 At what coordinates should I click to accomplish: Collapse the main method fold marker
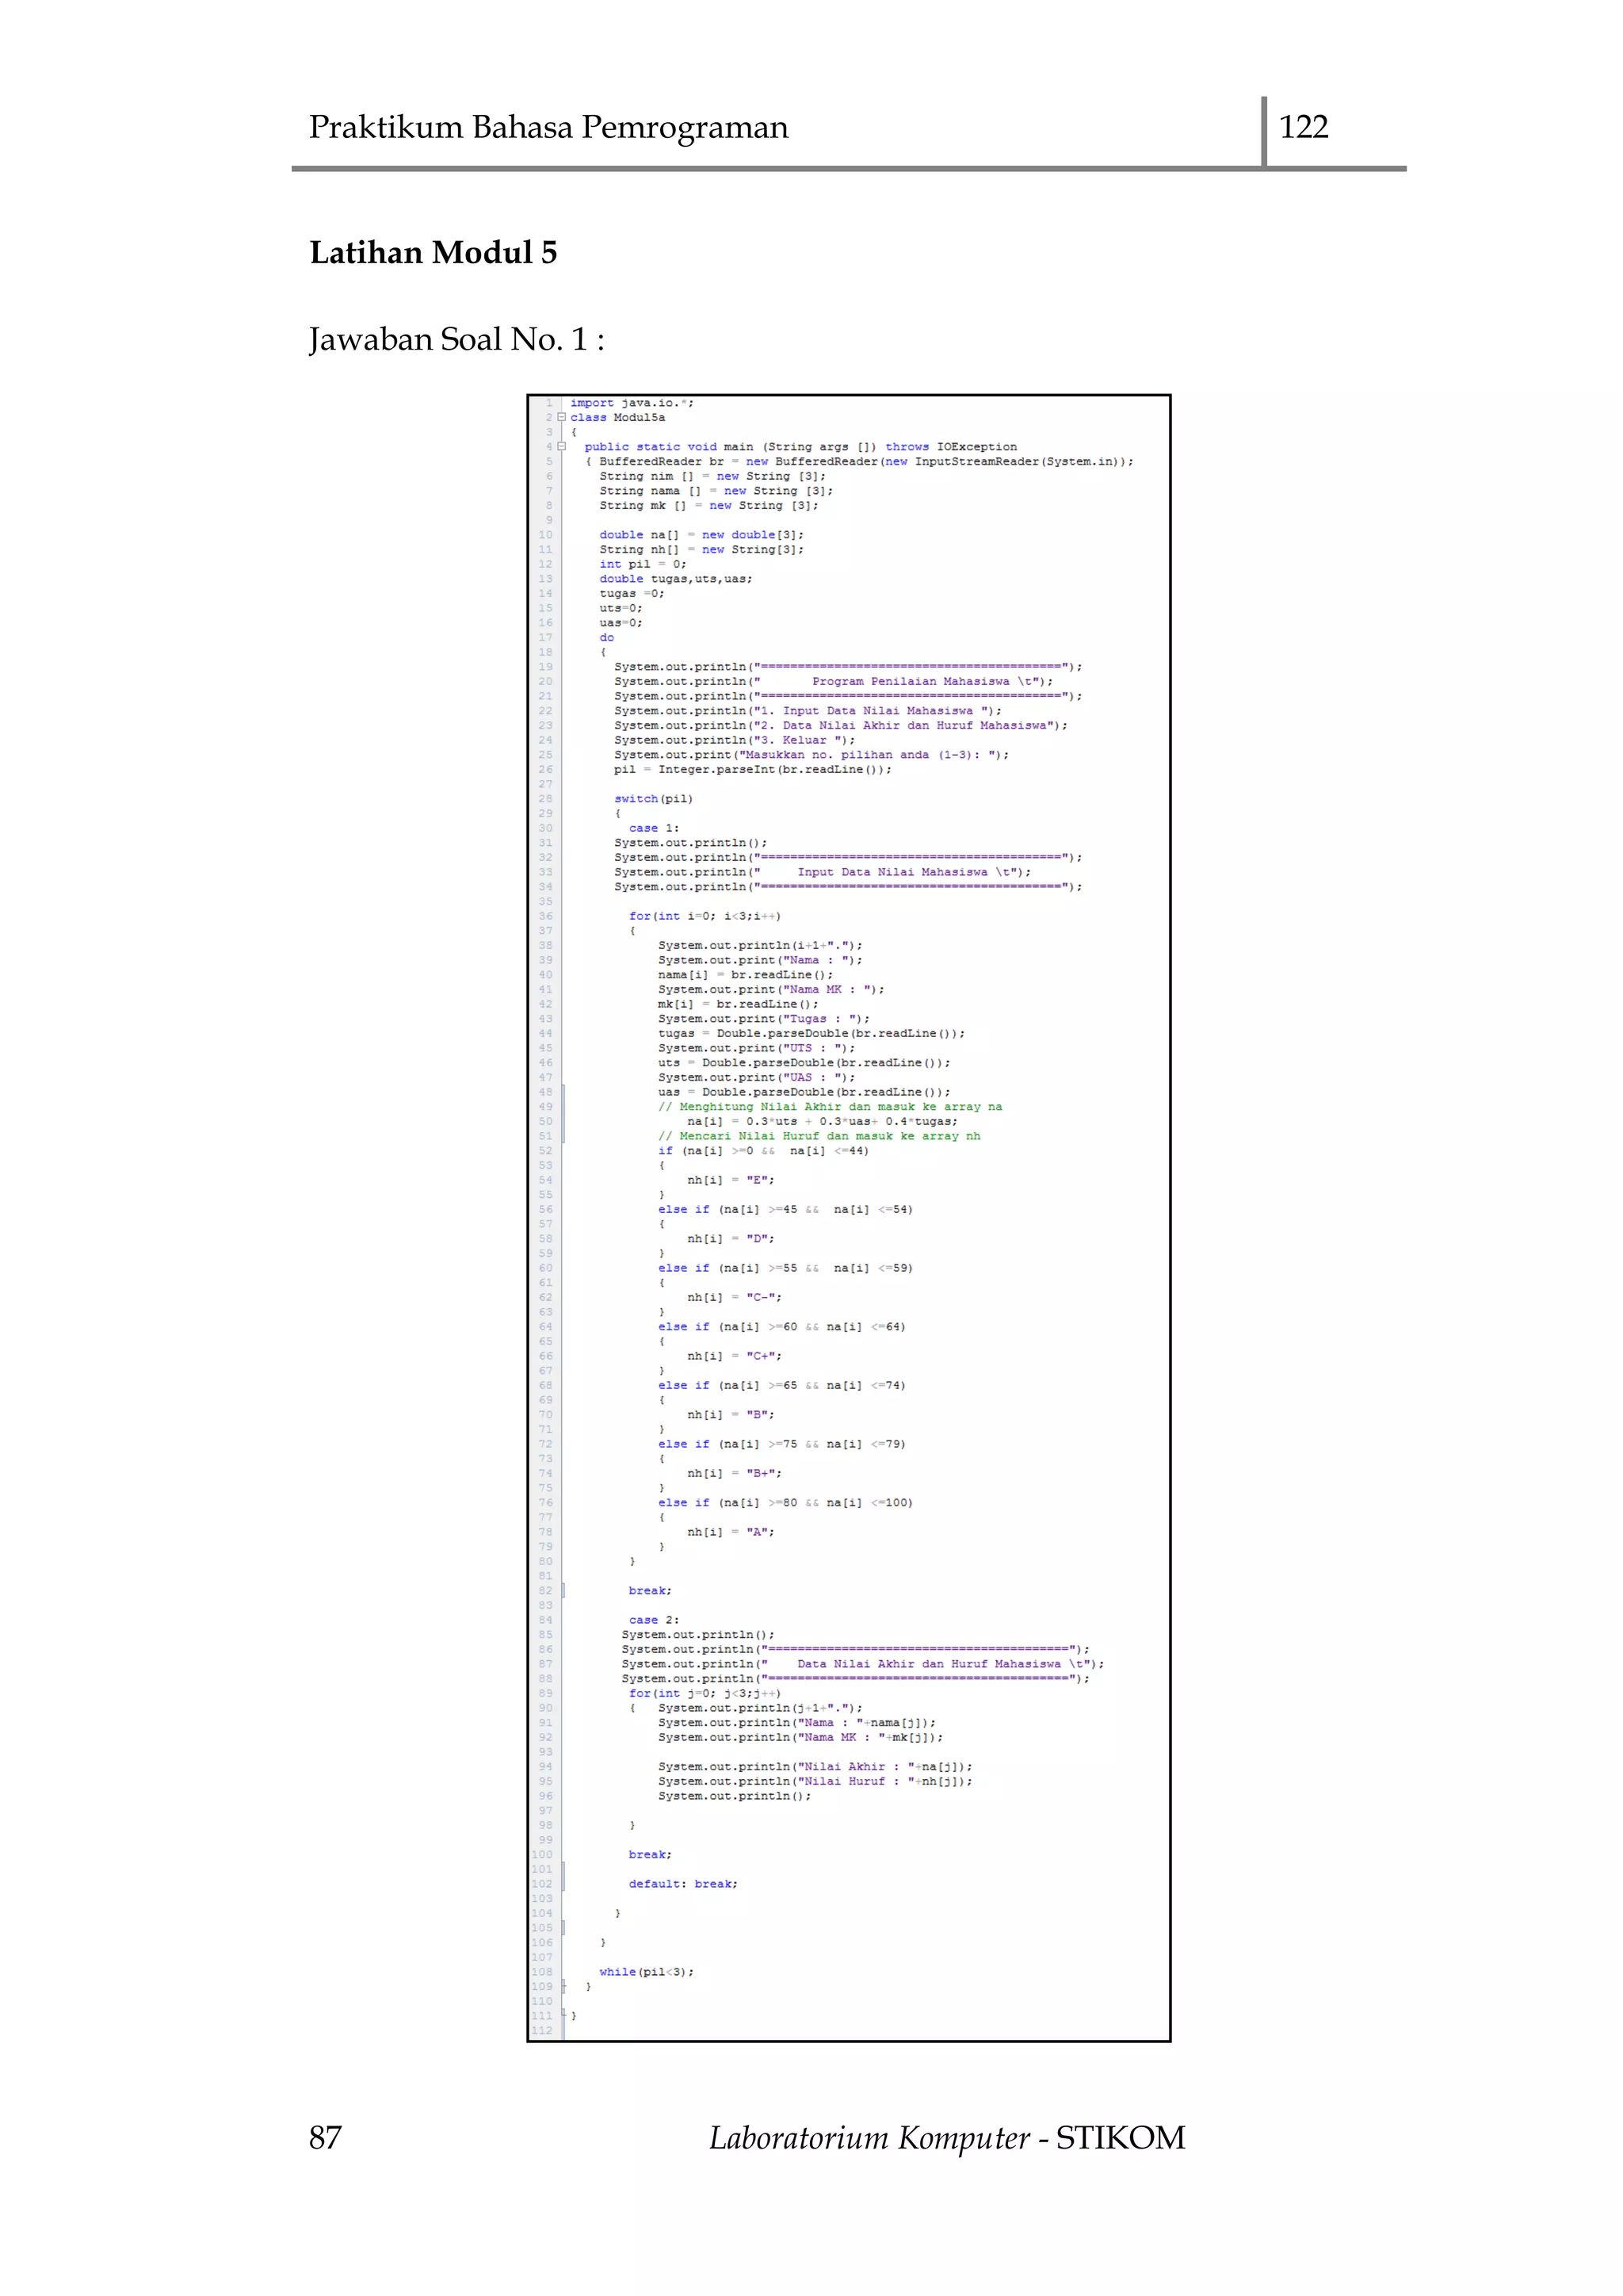click(562, 447)
